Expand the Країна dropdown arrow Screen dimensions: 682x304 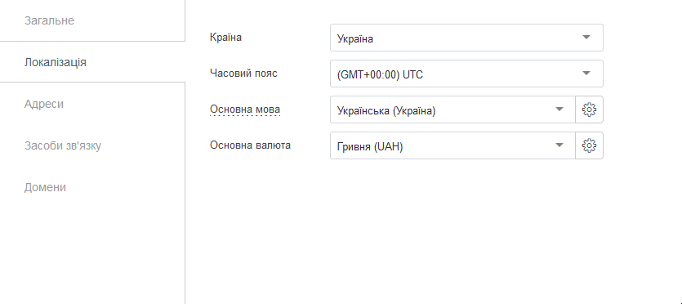[x=586, y=38]
